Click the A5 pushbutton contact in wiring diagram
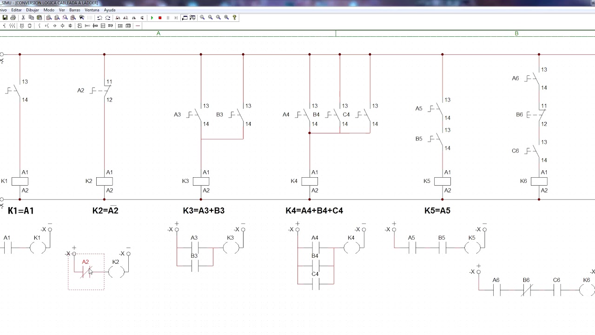The width and height of the screenshot is (595, 335). click(x=436, y=109)
